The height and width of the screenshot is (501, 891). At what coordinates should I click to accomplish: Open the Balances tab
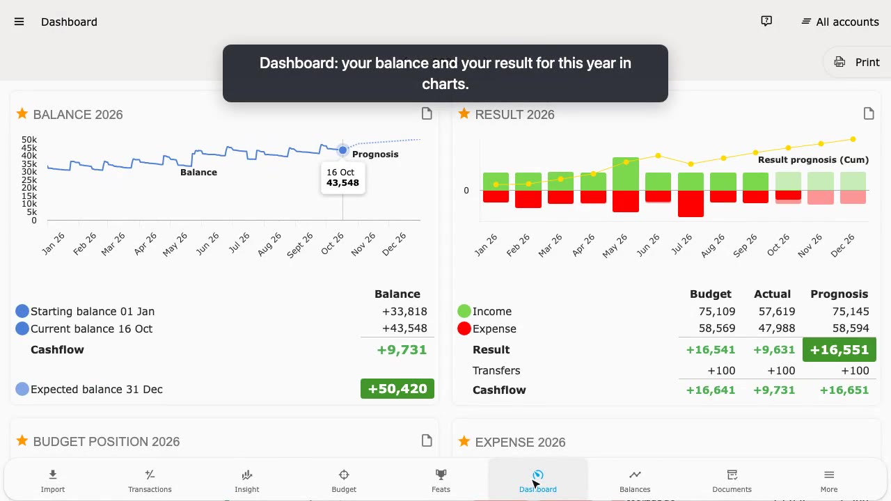tap(635, 480)
